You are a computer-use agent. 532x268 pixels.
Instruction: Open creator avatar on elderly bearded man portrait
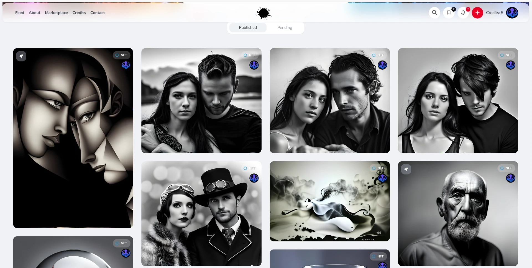pyautogui.click(x=511, y=178)
